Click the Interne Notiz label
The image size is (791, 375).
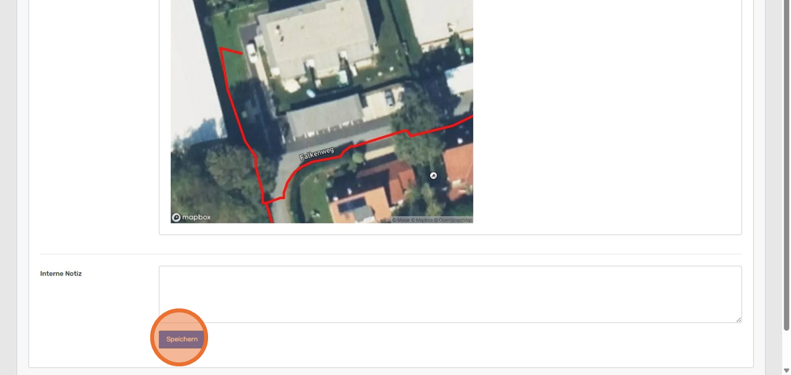[61, 274]
